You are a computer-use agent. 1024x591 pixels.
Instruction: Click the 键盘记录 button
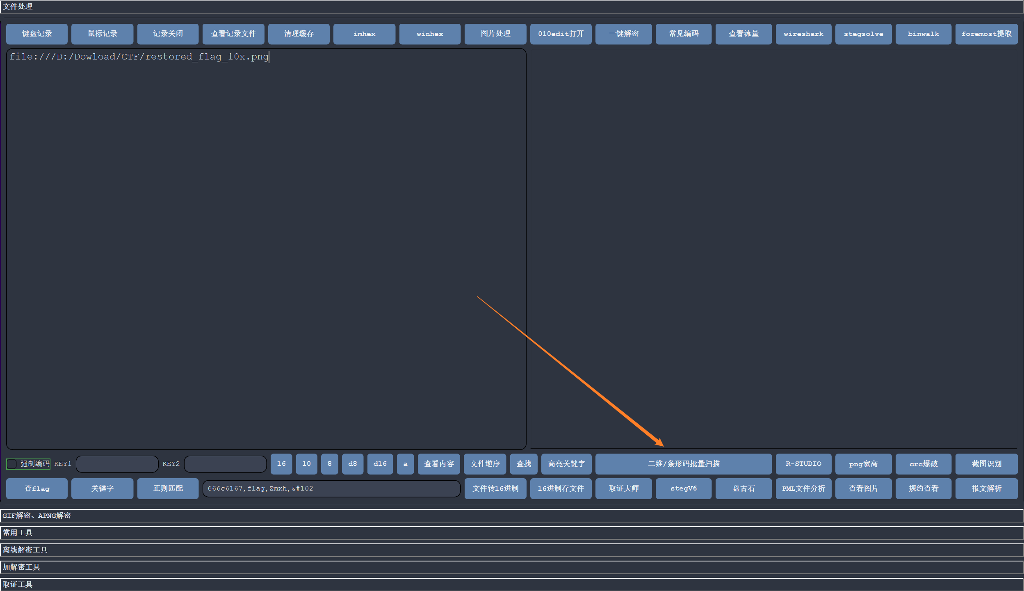tap(37, 34)
